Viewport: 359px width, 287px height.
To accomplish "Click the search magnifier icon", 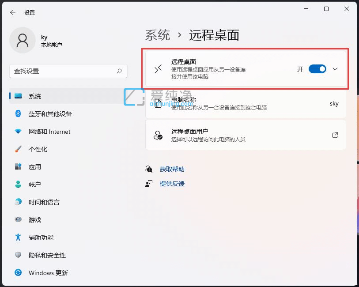I will click(119, 71).
